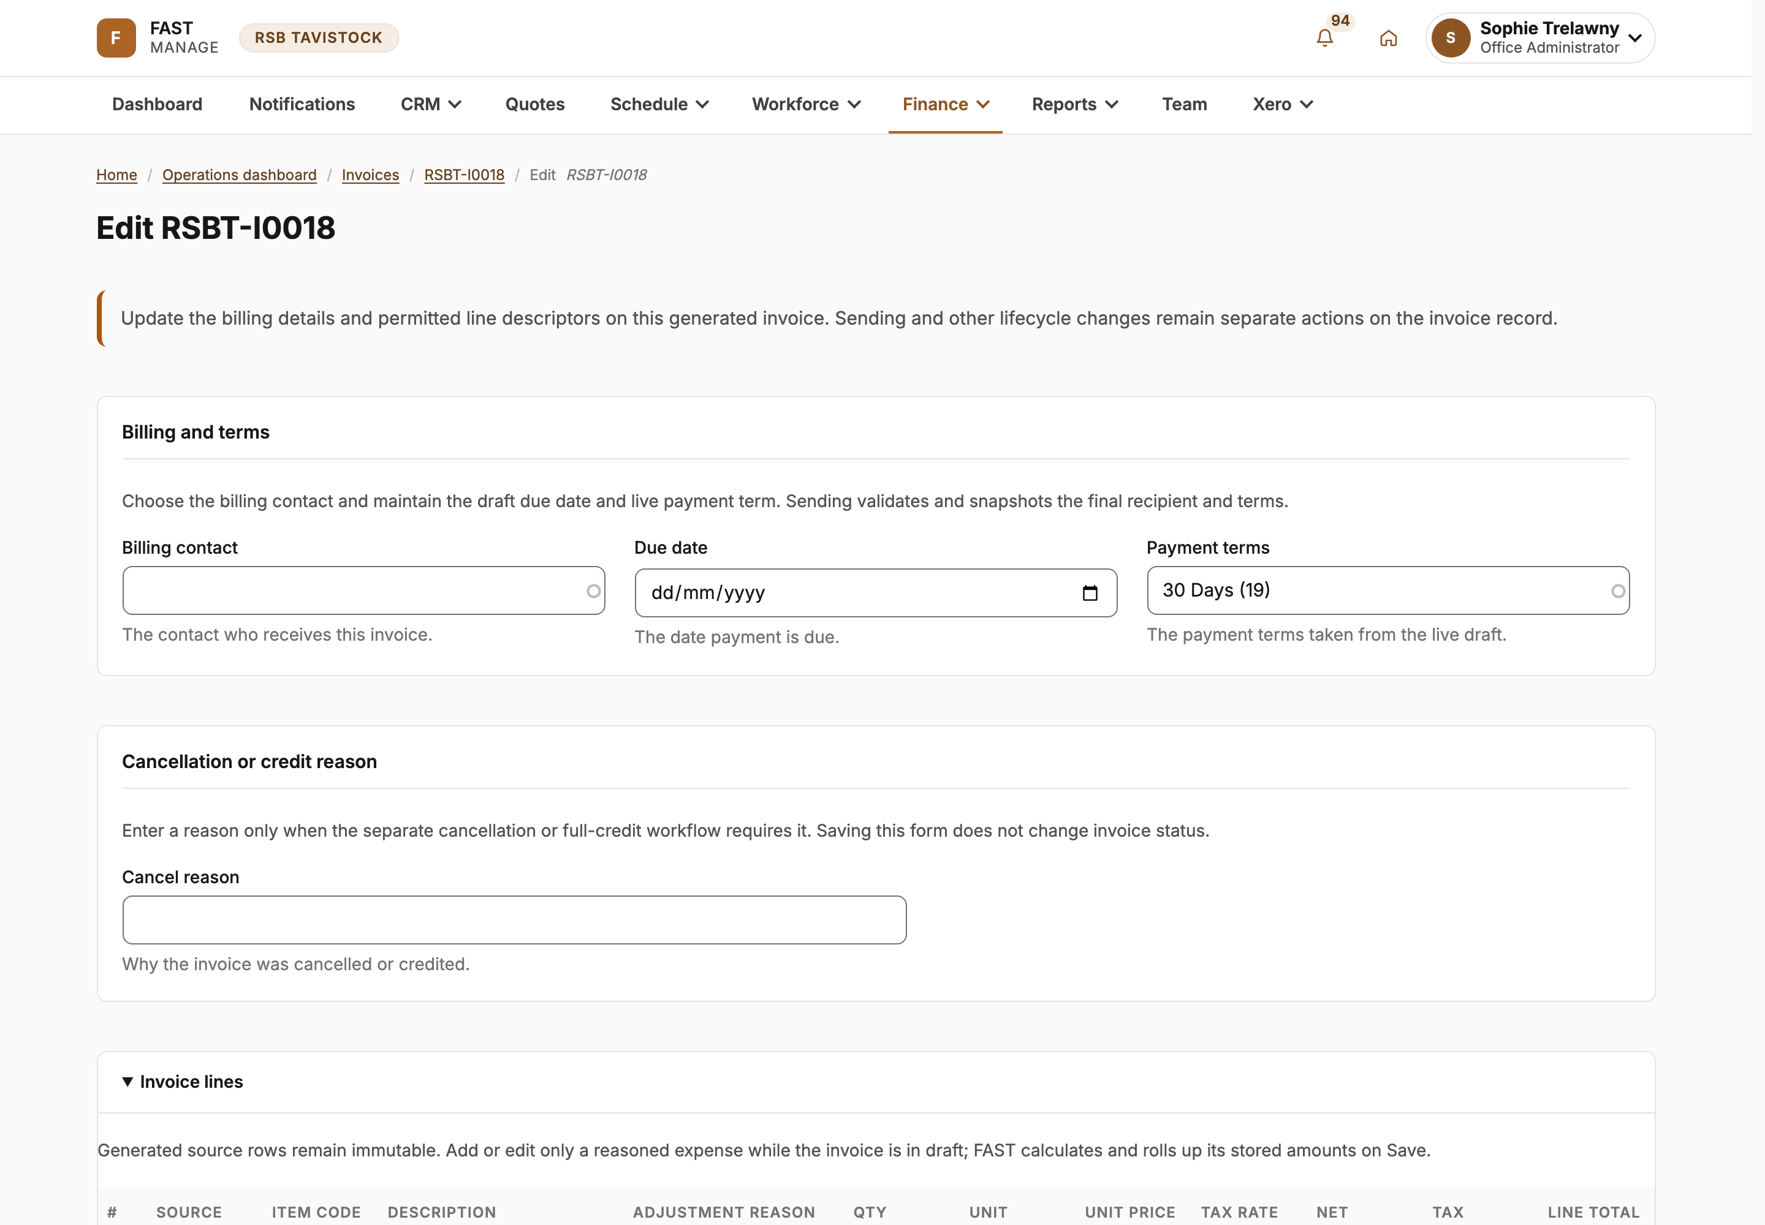Focus the Due date input field

[x=876, y=592]
